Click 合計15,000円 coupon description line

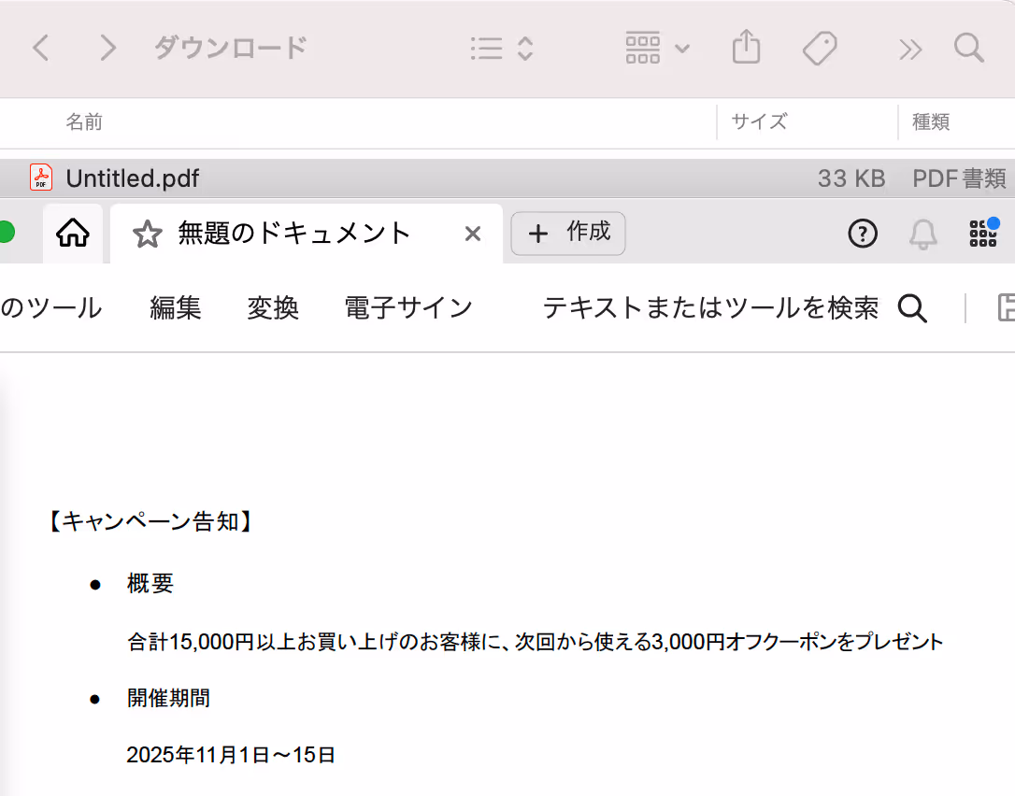(x=535, y=641)
